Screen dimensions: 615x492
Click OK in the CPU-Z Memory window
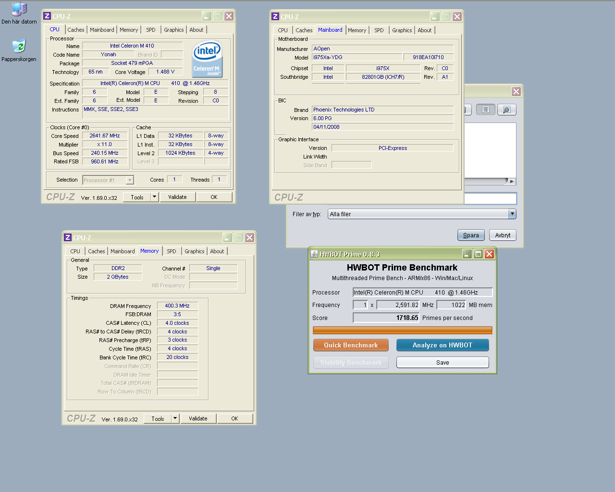234,418
